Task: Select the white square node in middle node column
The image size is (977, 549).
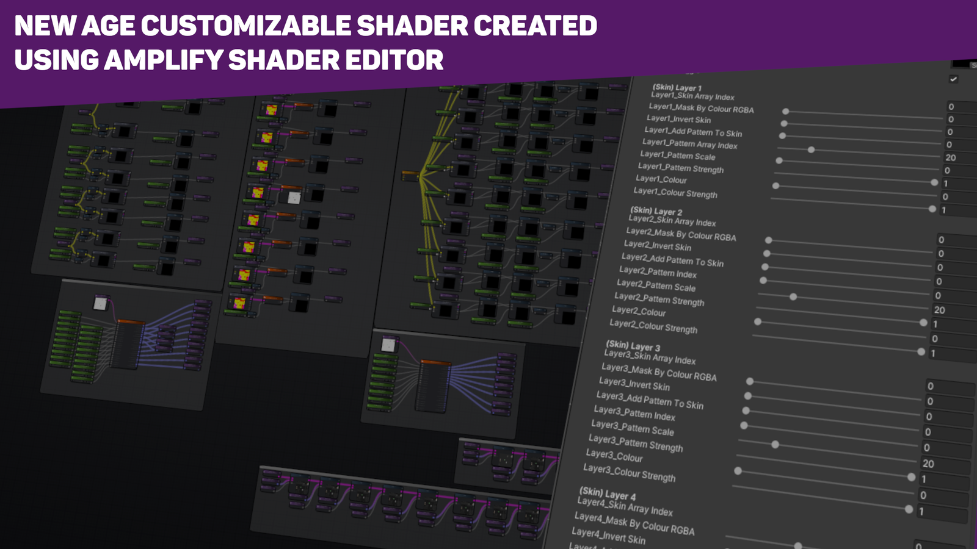Action: coord(294,197)
